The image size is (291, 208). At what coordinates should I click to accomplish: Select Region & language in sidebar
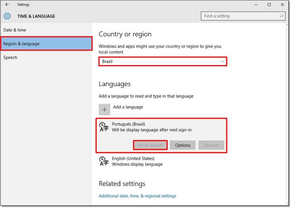(46, 44)
